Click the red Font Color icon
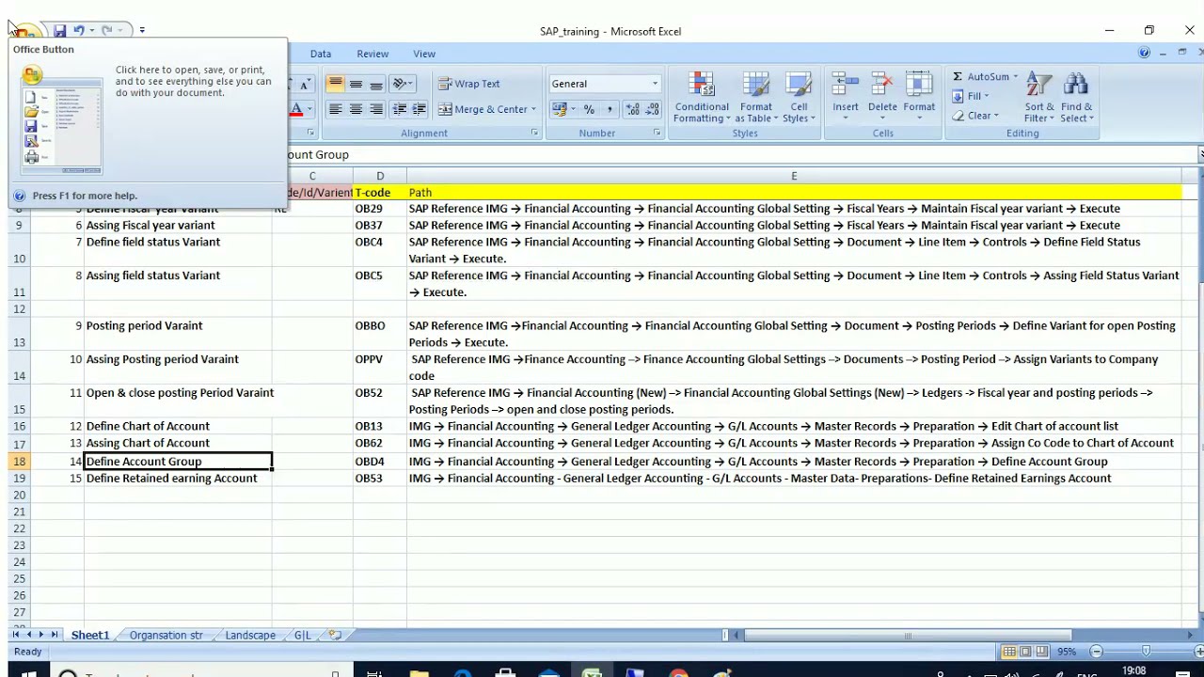The image size is (1204, 677). (x=295, y=109)
